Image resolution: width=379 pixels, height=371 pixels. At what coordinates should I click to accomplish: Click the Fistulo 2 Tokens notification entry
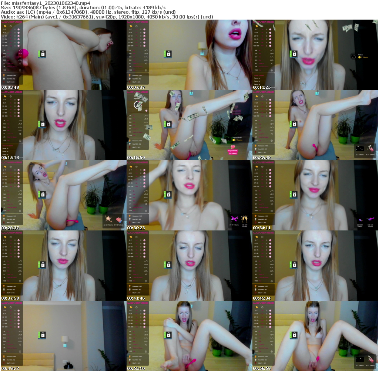pos(362,56)
